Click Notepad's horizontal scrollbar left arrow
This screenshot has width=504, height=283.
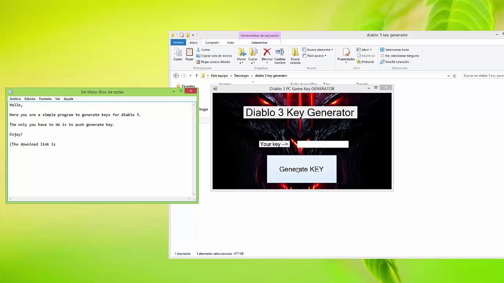(x=10, y=199)
